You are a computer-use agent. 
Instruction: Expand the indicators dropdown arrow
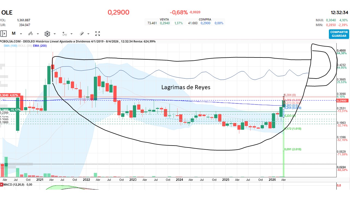coord(72,34)
